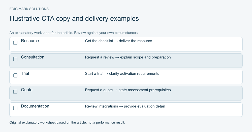Click the 'EDIGIMARK SOLUTIONS' header text
The width and height of the screenshot is (252, 132).
pos(29,9)
